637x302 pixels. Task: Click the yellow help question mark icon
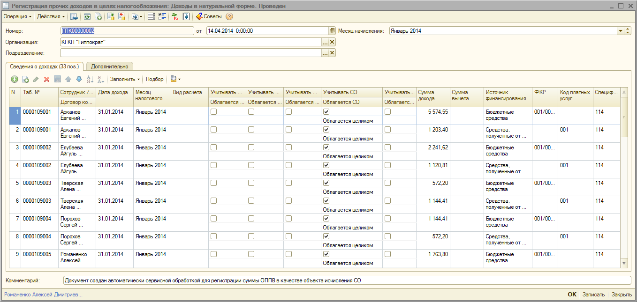coord(229,16)
